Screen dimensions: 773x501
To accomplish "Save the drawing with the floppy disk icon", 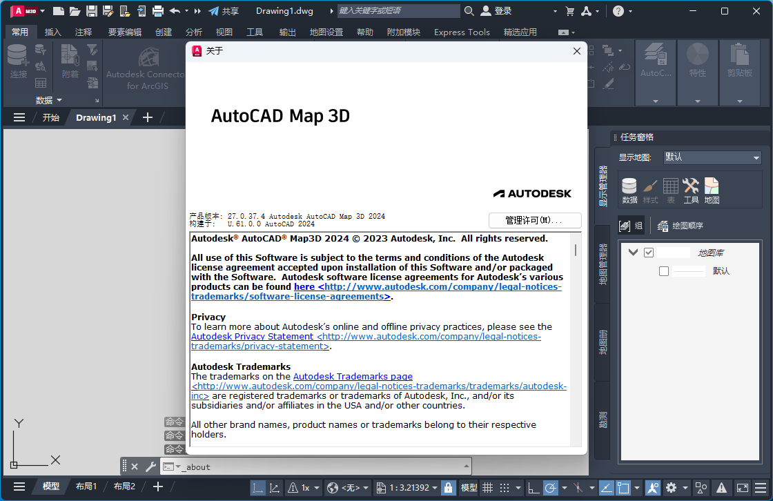I will pyautogui.click(x=92, y=11).
